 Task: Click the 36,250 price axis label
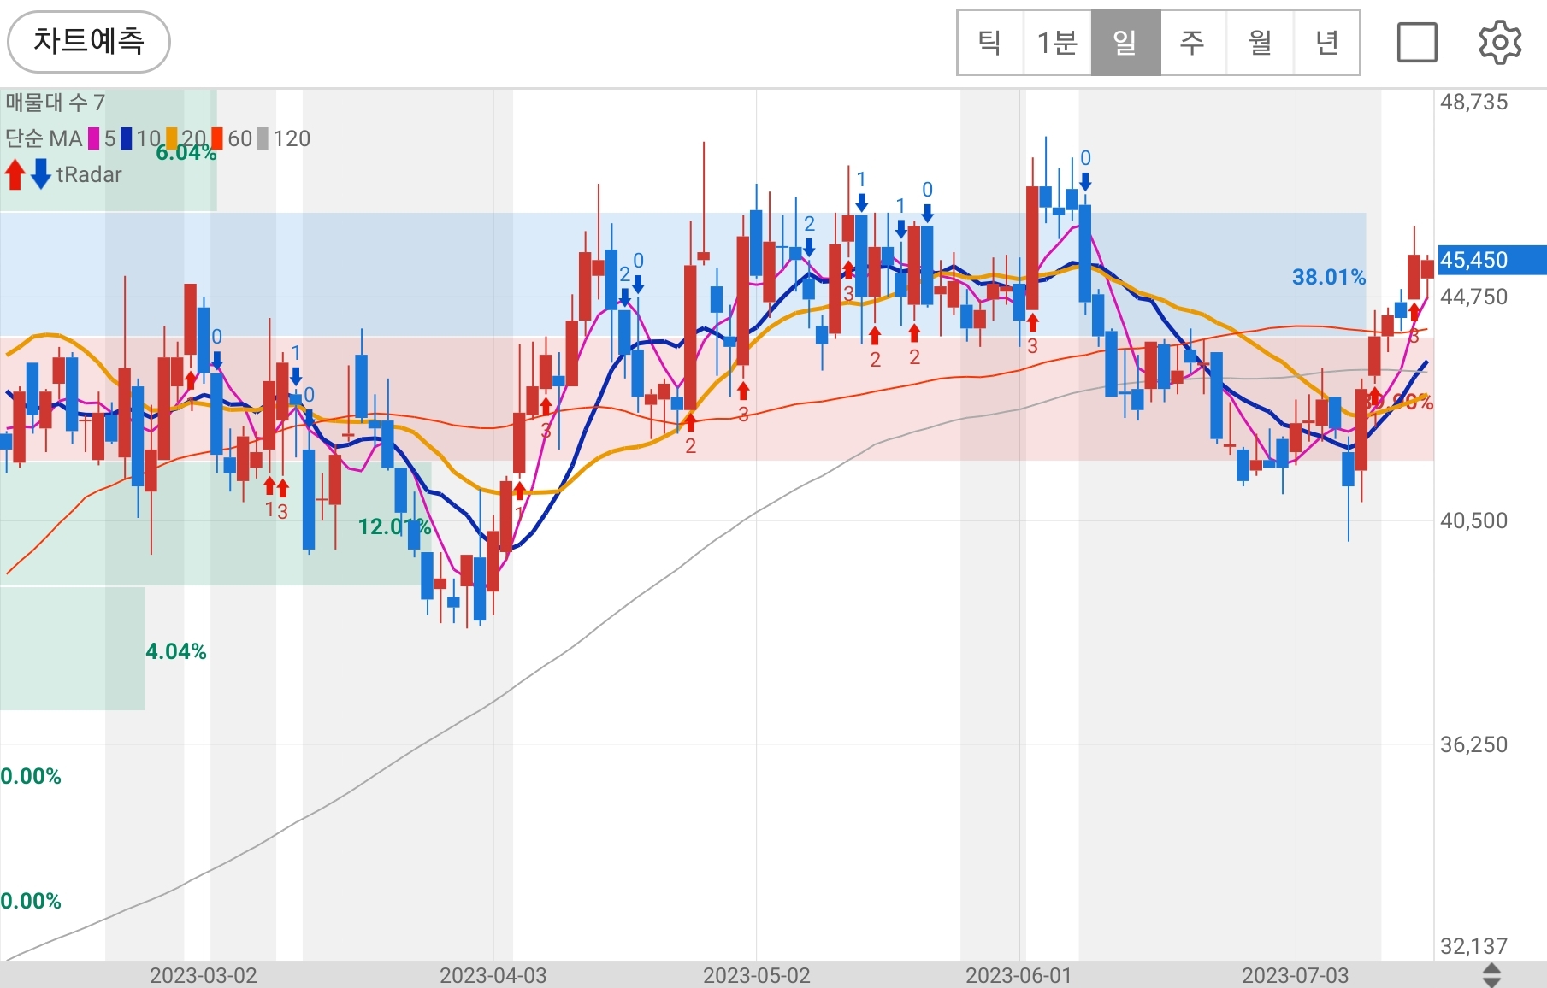(x=1473, y=744)
